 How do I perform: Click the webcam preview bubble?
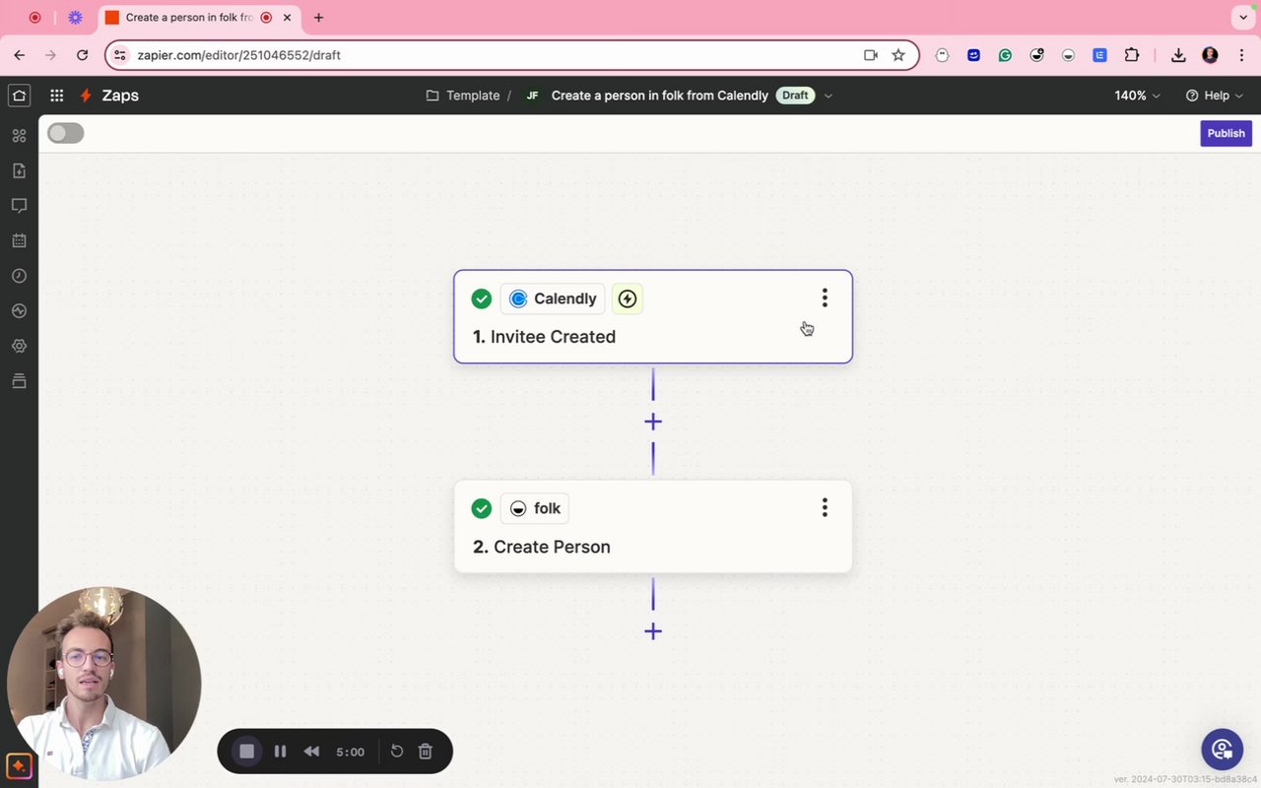[104, 684]
